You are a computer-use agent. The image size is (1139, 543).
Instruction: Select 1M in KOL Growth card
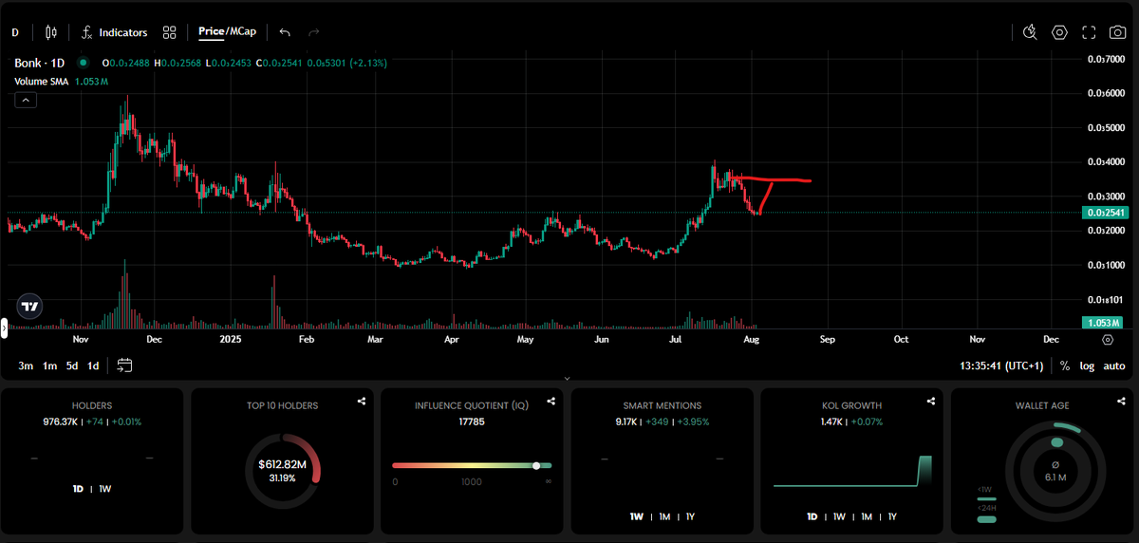(x=868, y=516)
